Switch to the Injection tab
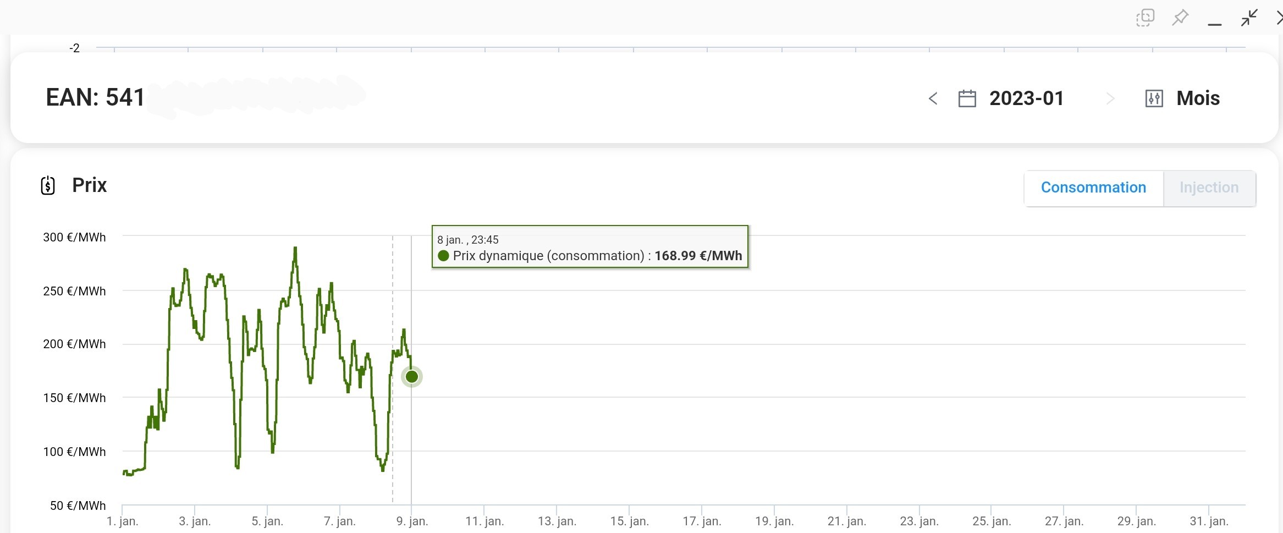 [1209, 188]
